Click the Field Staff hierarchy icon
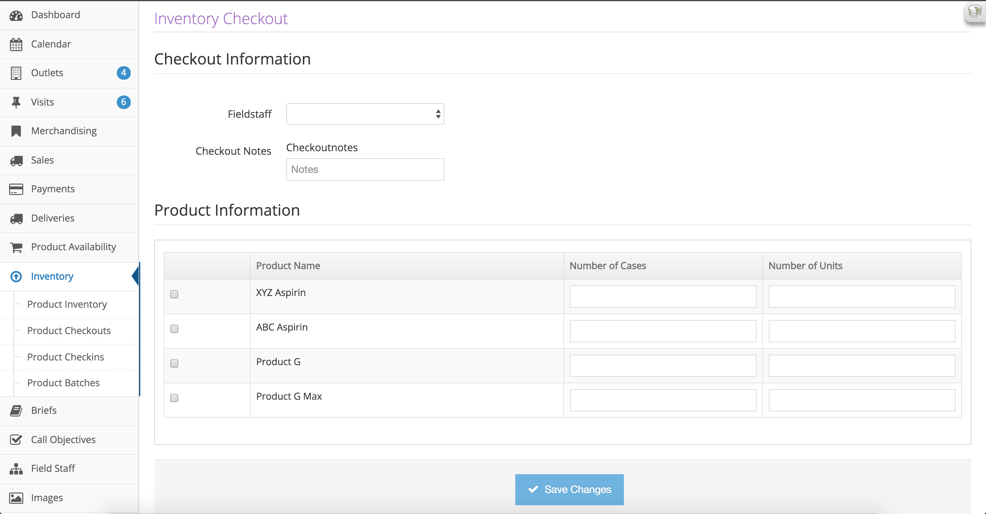986x514 pixels. click(x=16, y=469)
